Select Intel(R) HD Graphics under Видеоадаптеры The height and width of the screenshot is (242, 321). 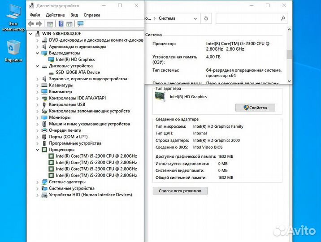pyautogui.click(x=75, y=59)
